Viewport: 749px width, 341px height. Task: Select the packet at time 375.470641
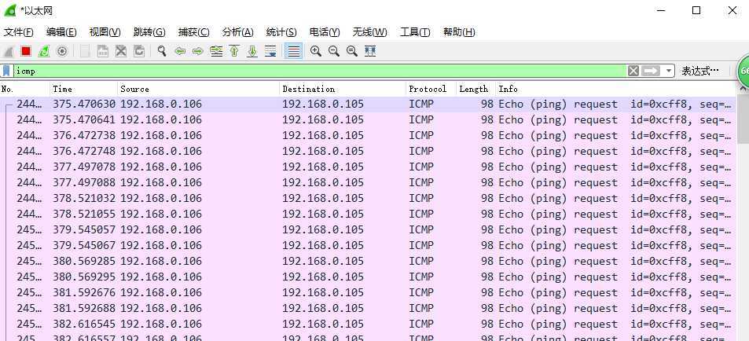(368, 120)
